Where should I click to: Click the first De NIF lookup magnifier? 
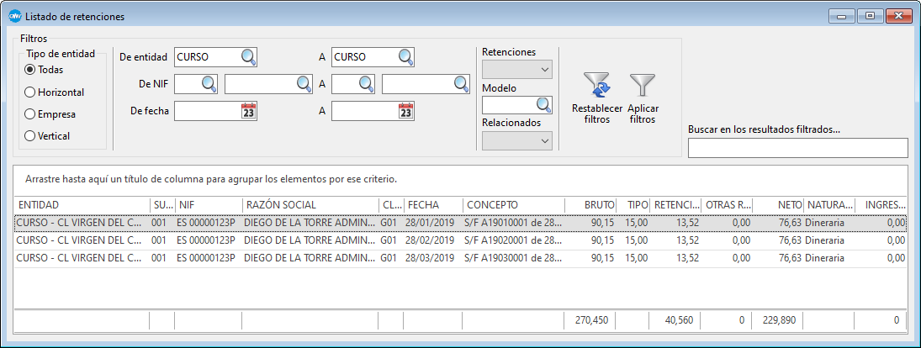209,84
